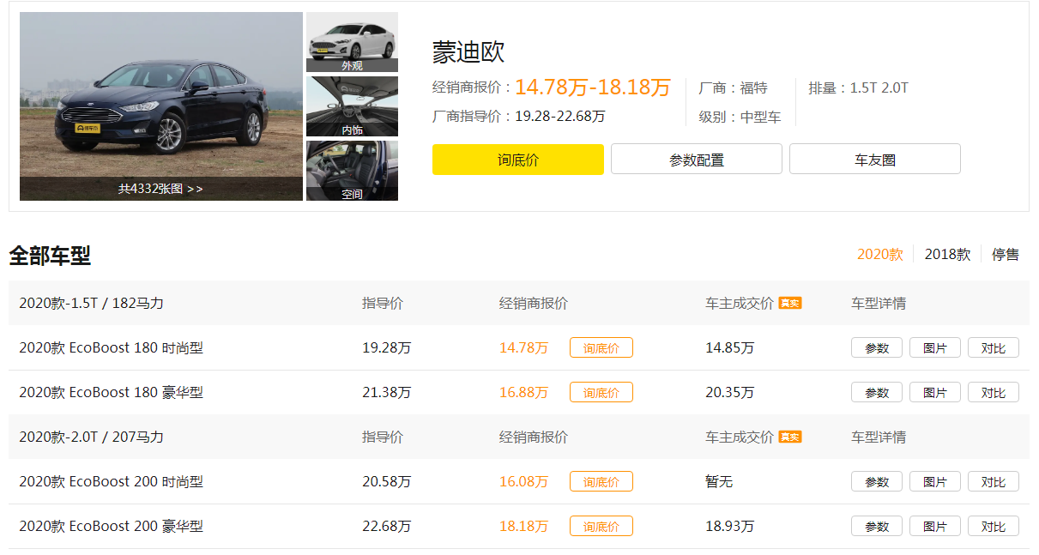
Task: Click the 厂商指导价：19.28-22.68万 text
Action: point(519,117)
